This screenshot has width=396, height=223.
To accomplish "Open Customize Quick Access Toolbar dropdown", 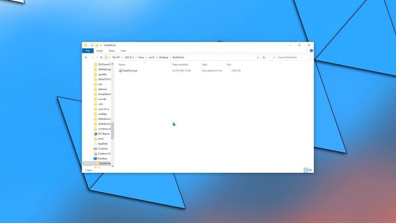I will pyautogui.click(x=100, y=45).
